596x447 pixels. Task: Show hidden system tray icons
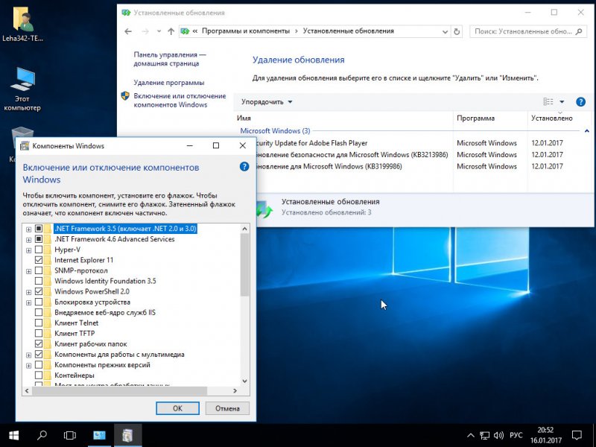pyautogui.click(x=471, y=436)
